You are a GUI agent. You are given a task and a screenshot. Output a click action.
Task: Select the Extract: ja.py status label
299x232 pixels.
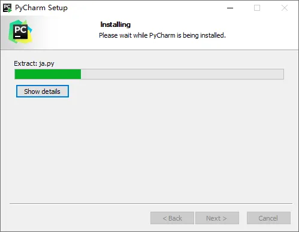click(x=34, y=63)
